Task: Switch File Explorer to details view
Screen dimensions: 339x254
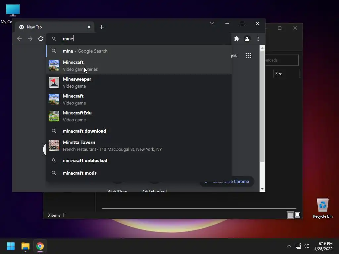Action: [x=290, y=215]
